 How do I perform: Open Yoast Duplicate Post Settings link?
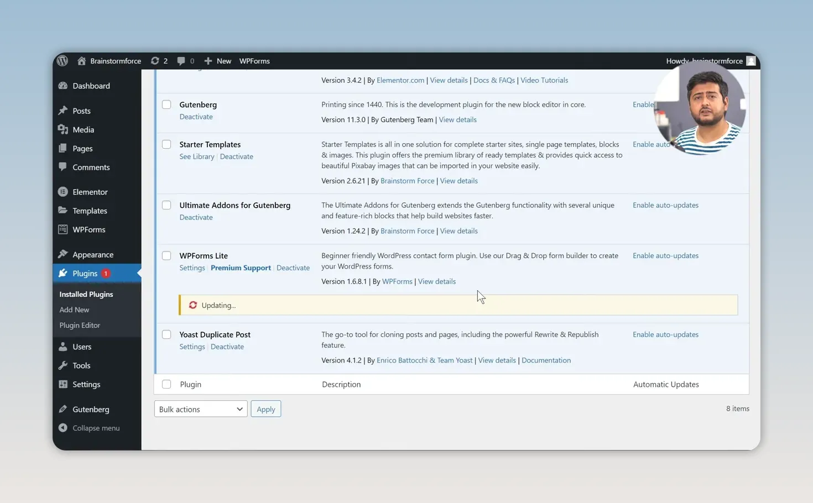click(192, 347)
